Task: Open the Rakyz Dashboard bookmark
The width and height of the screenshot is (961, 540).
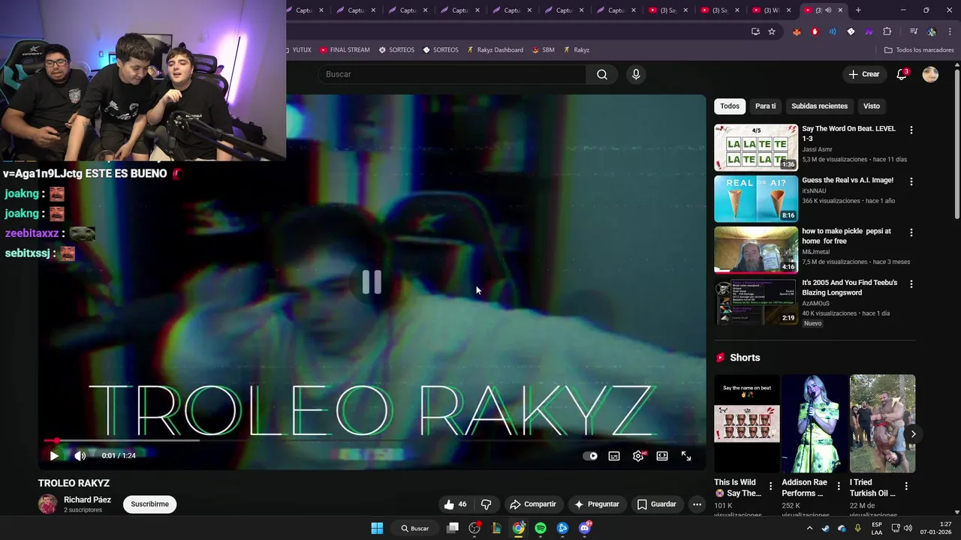Action: 495,49
